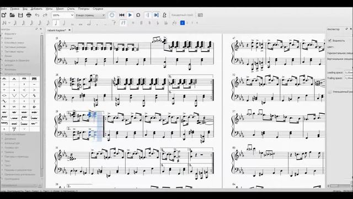Click the Trailing space input field

349,78
